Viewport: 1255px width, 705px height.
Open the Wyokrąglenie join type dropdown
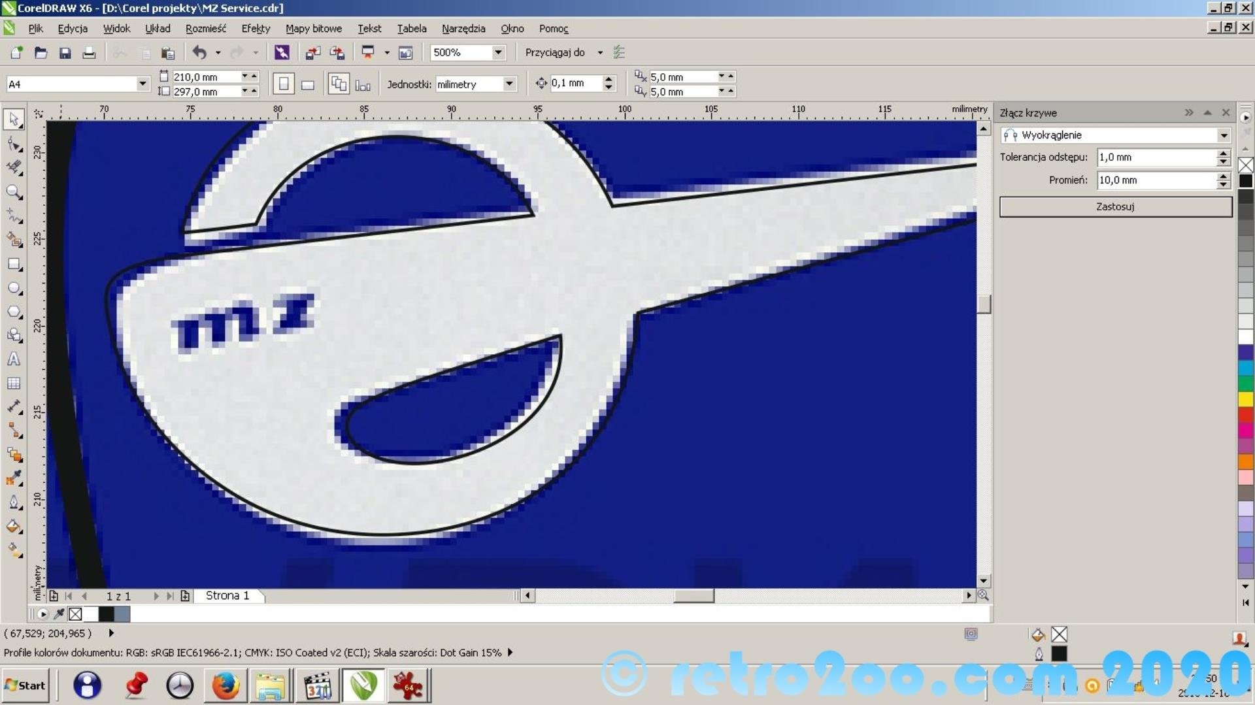click(1223, 135)
